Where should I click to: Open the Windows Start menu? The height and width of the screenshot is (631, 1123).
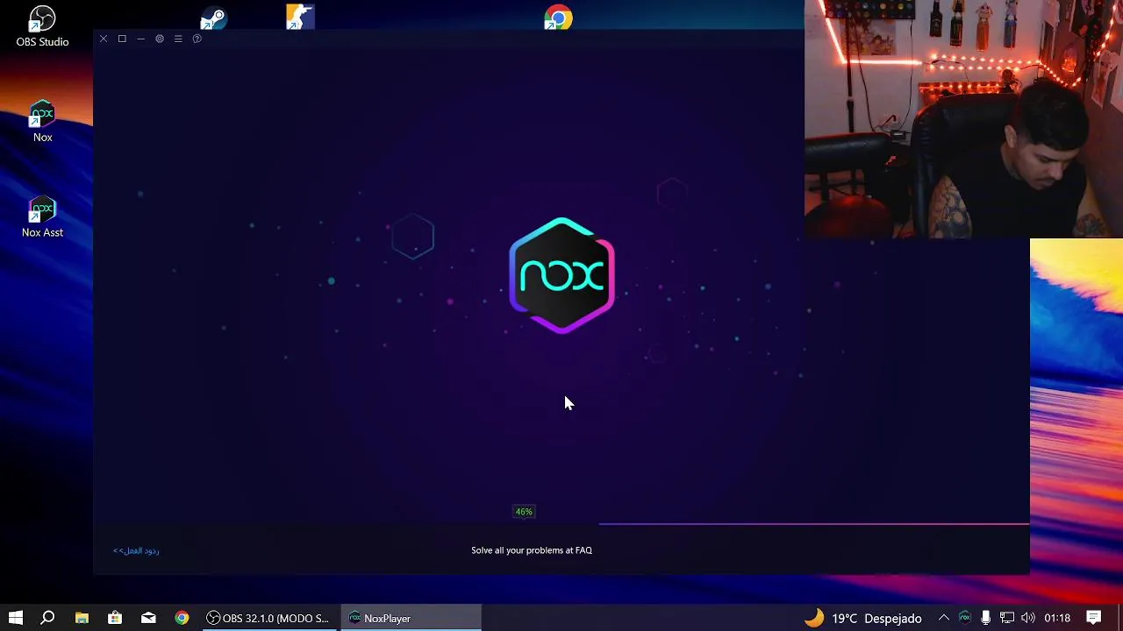click(x=16, y=618)
